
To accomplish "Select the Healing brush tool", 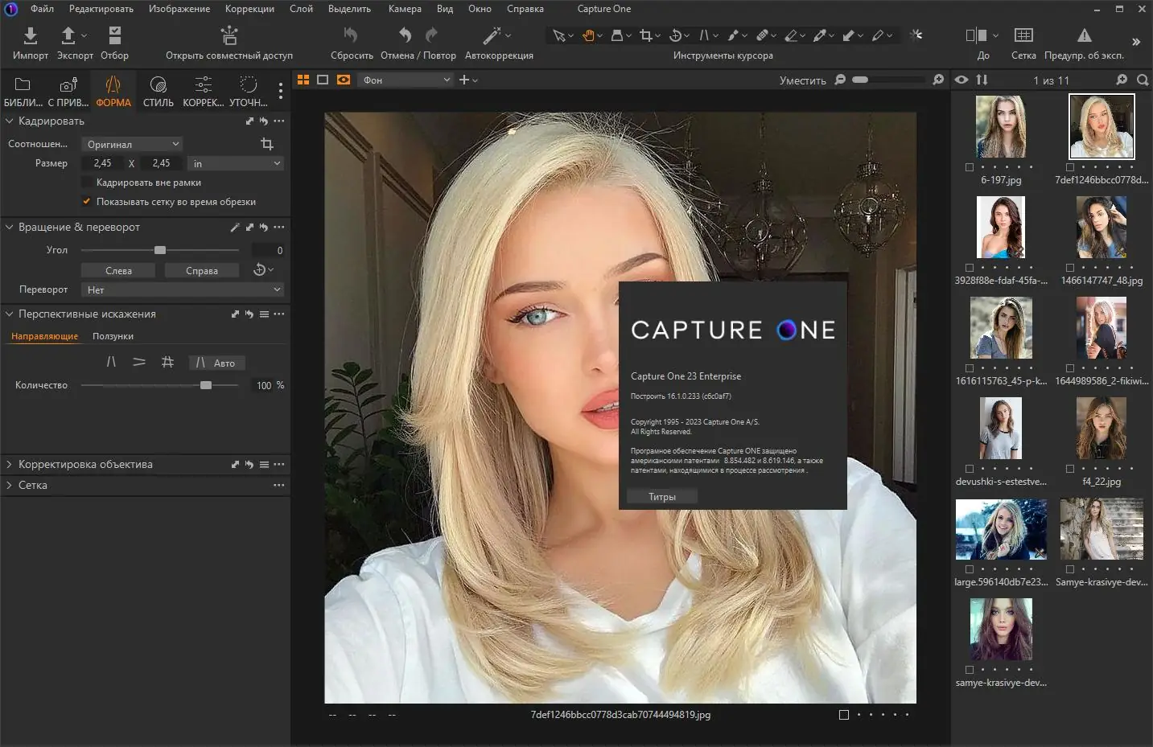I will 763,35.
